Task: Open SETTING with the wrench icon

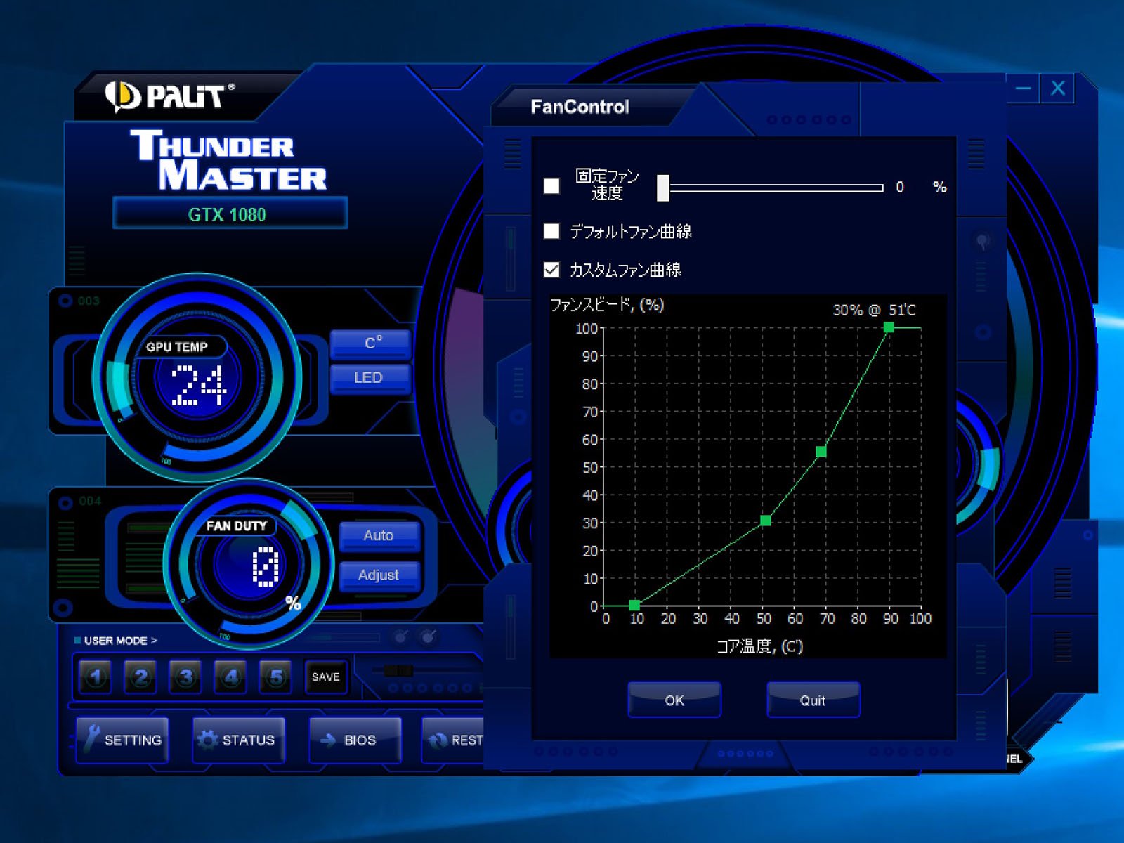Action: click(122, 740)
